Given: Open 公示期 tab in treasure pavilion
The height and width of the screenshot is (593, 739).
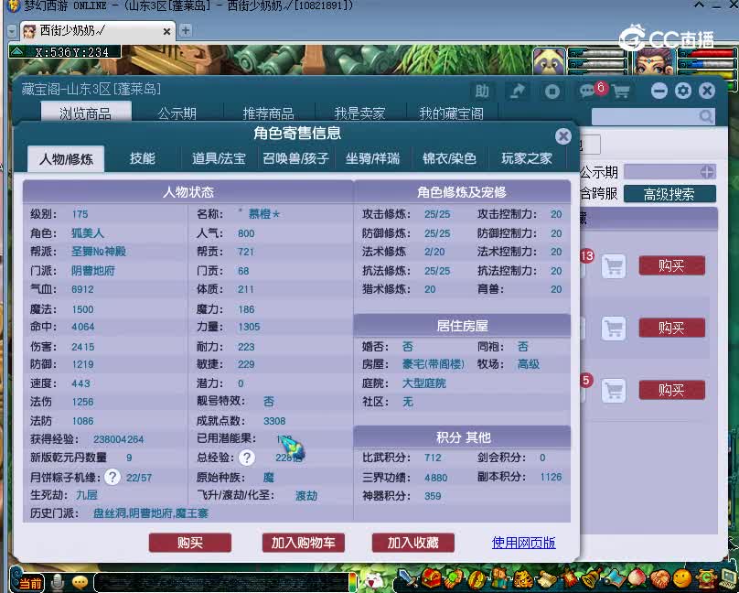Looking at the screenshot, I should [x=177, y=113].
